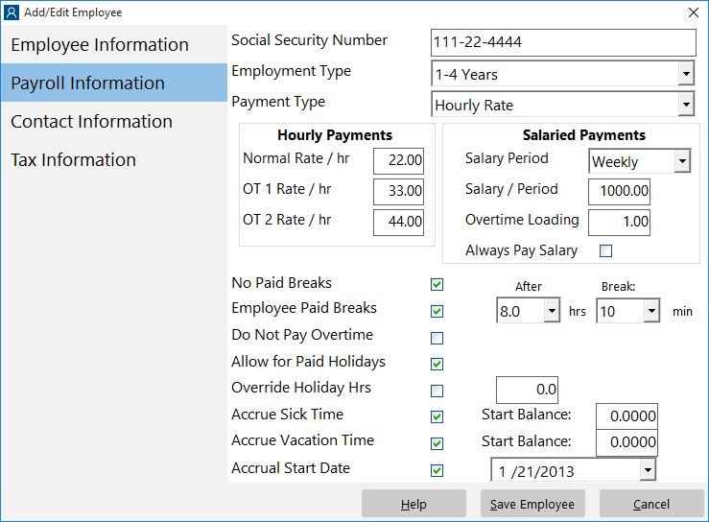
Task: Edit the Sick Time Start Balance field
Action: [x=626, y=416]
